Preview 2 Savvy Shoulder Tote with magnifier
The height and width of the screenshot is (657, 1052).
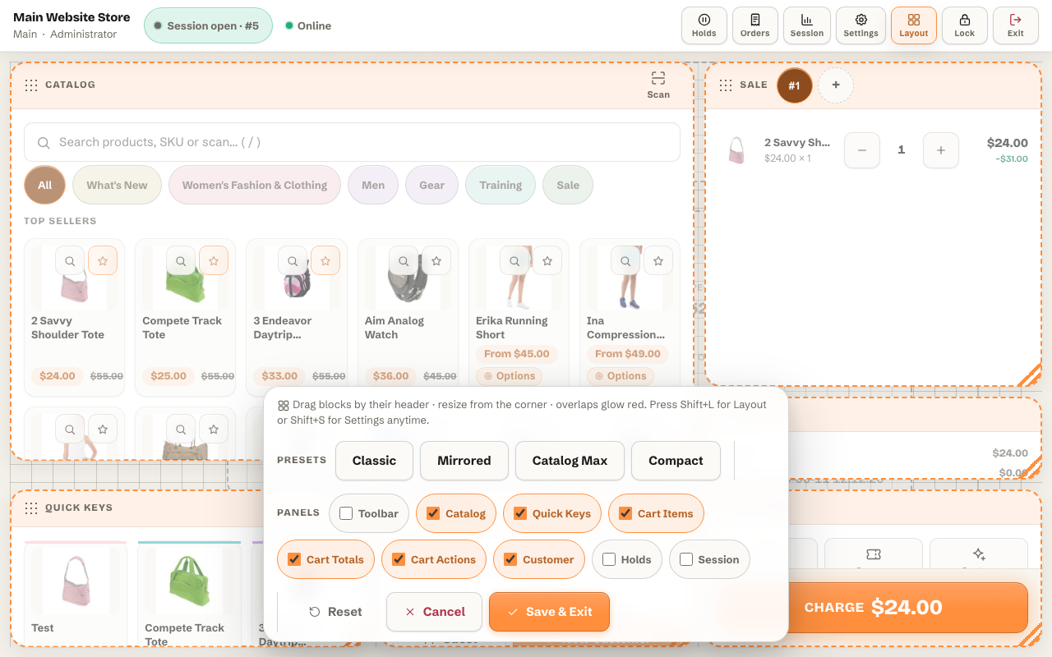click(71, 261)
